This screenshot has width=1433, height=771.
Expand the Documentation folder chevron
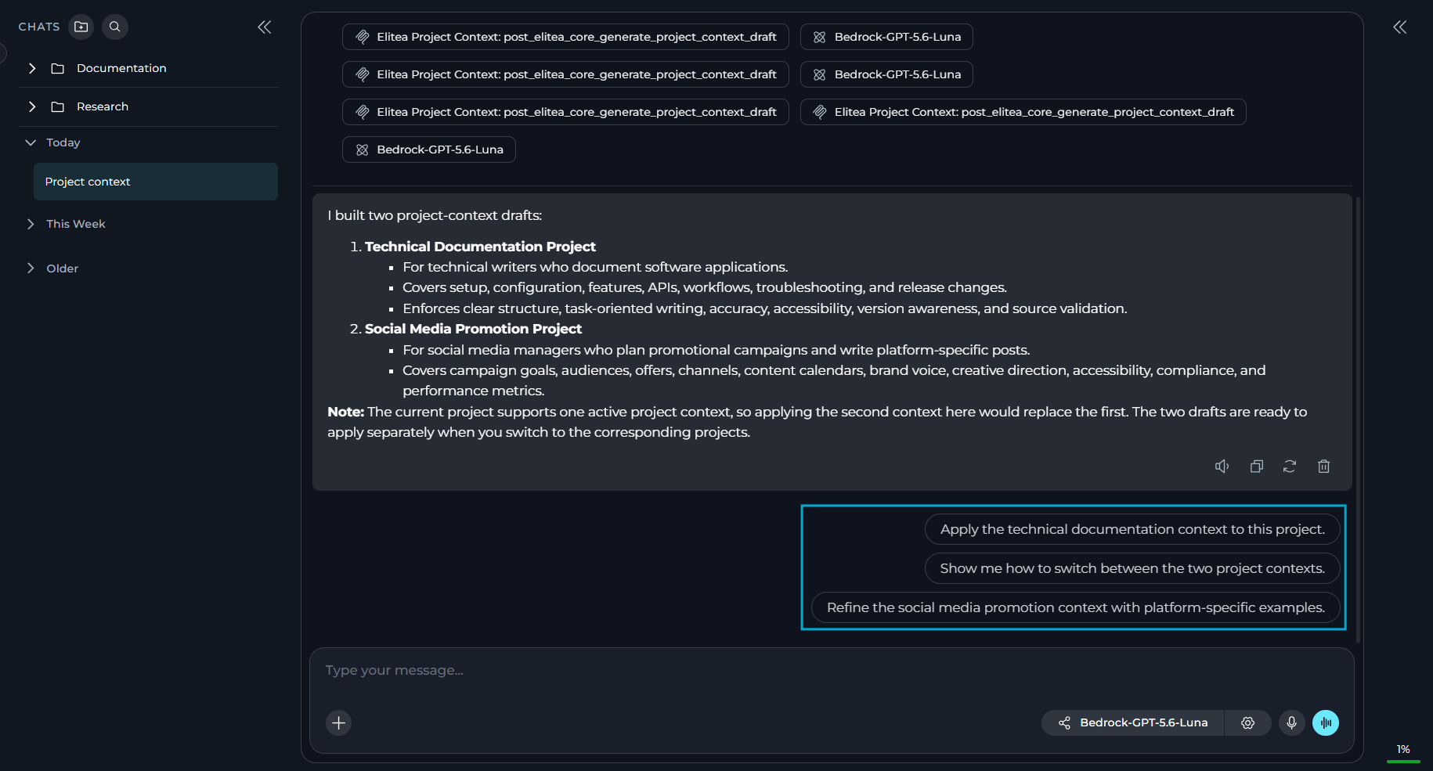[x=32, y=68]
